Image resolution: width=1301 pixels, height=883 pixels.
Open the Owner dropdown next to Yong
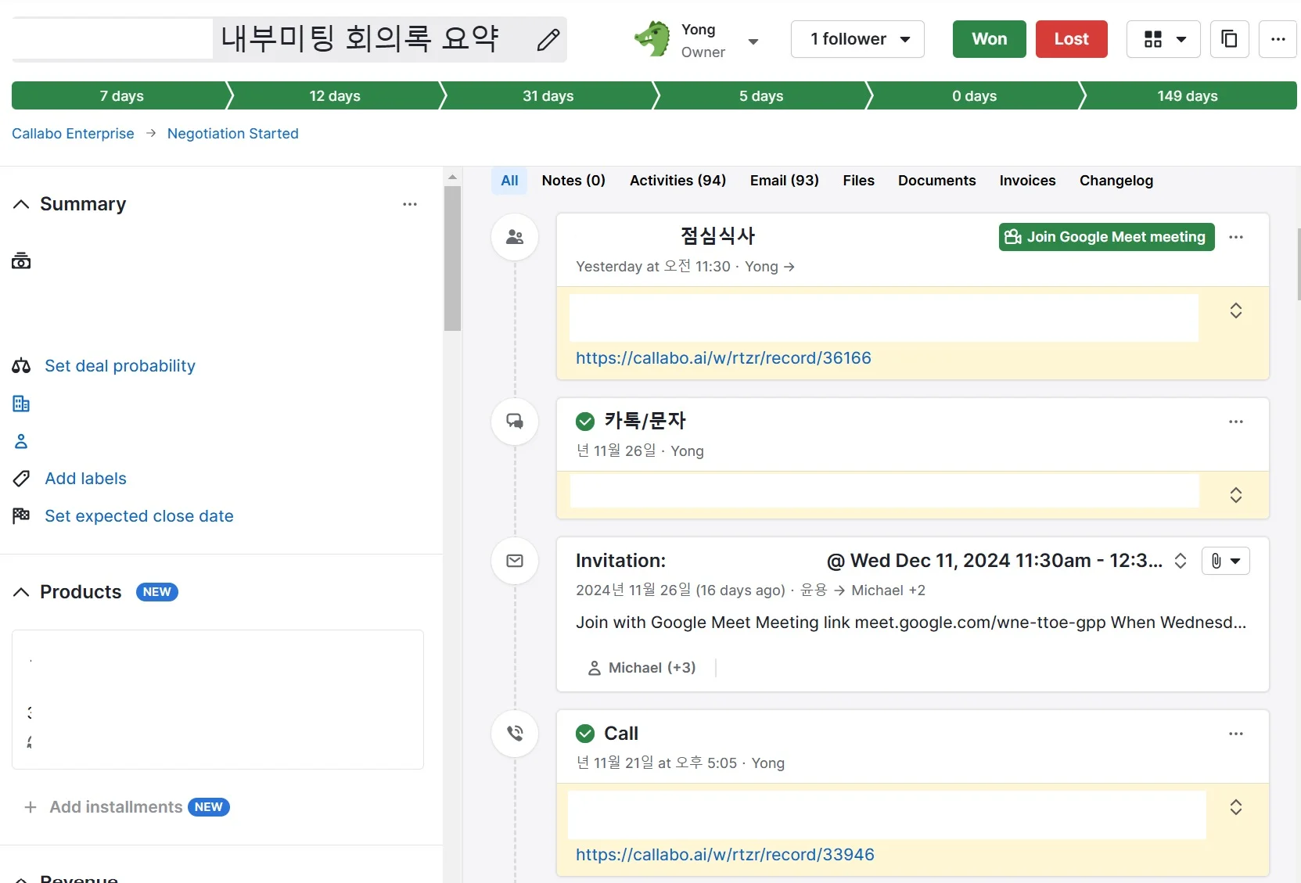tap(753, 39)
